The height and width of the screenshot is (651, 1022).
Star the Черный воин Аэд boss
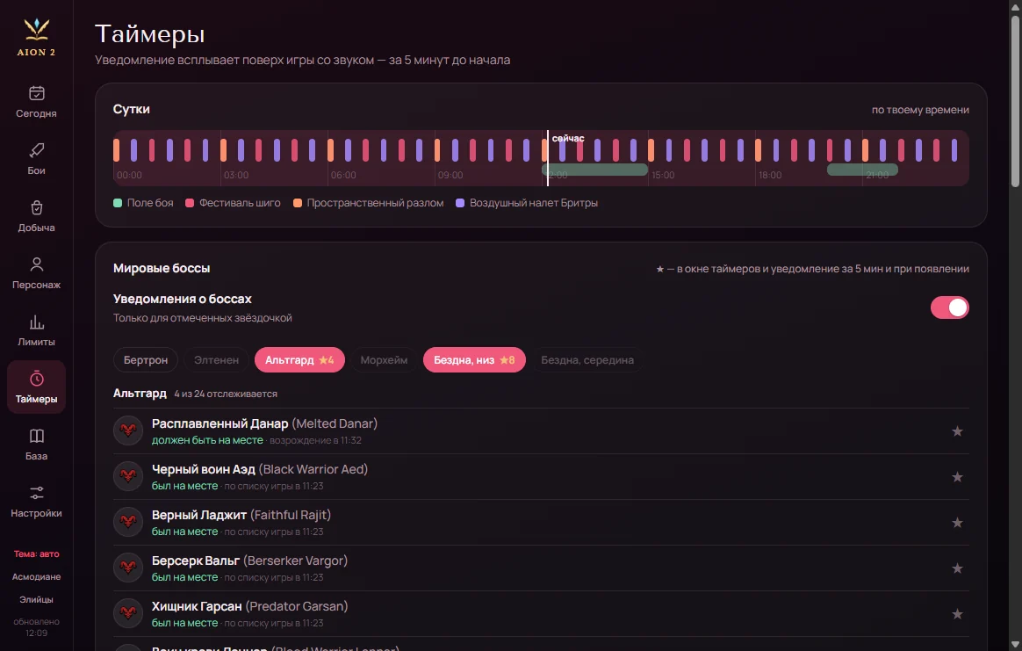tap(957, 477)
